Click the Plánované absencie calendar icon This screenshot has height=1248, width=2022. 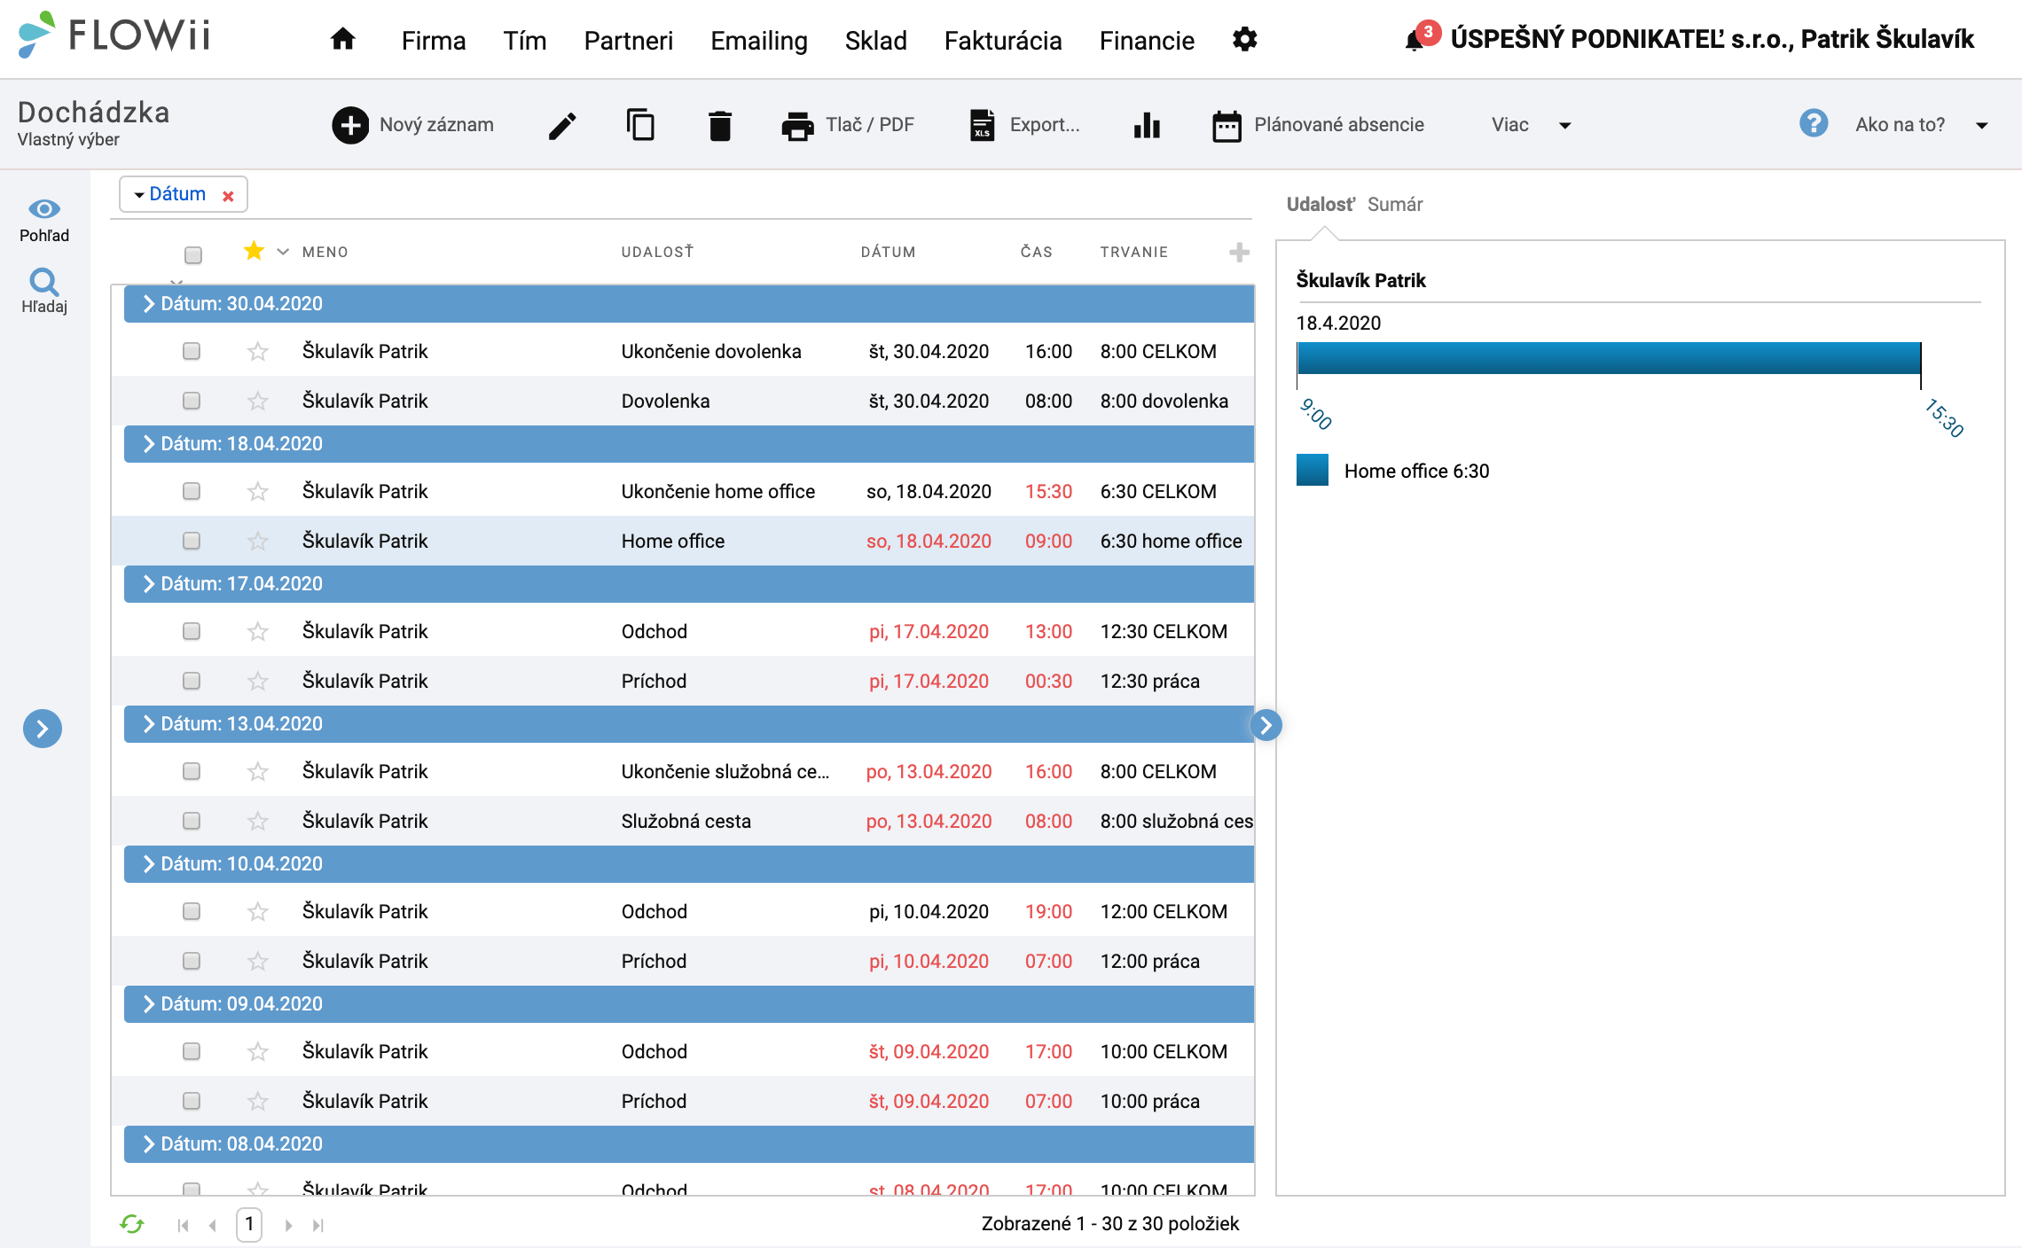(x=1225, y=124)
